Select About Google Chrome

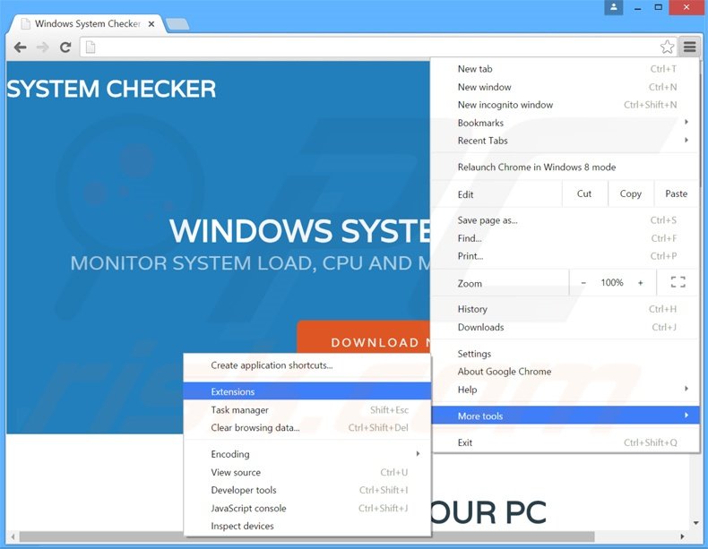pos(565,372)
